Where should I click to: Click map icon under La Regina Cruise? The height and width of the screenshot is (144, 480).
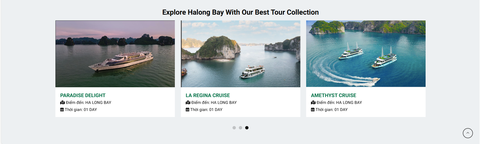[188, 102]
